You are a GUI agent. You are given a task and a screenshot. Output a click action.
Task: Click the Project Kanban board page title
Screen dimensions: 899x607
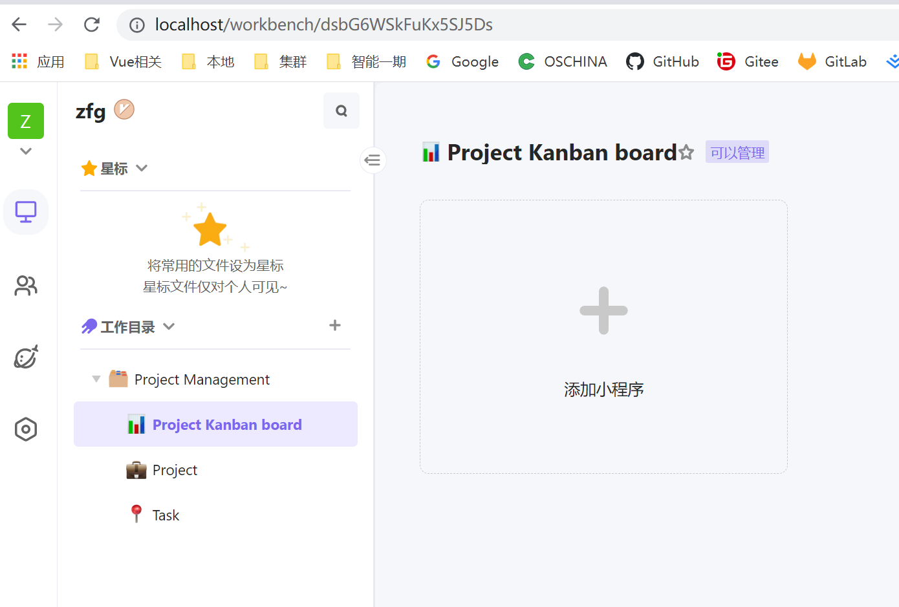point(562,153)
